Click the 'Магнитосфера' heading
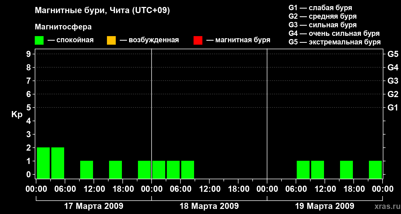The image size is (401, 214). tap(63, 27)
